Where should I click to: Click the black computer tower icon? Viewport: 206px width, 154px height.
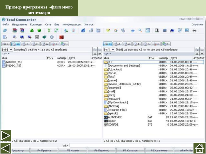pos(157,31)
